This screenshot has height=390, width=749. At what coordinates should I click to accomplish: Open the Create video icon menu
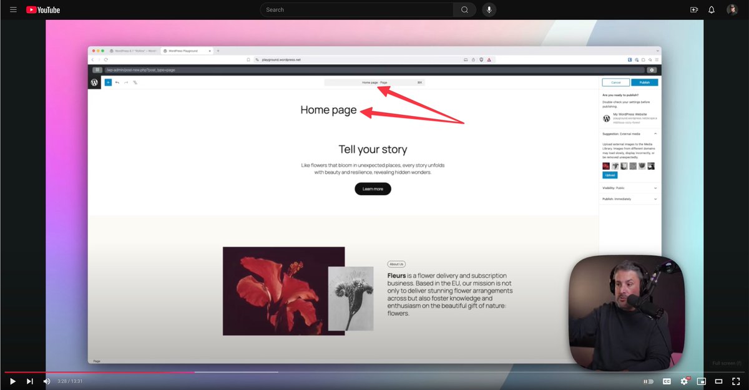693,9
